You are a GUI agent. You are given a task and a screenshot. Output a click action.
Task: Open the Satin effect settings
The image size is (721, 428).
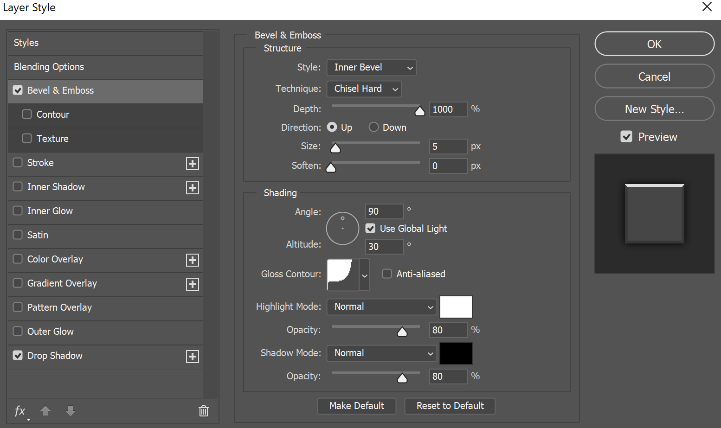click(38, 235)
